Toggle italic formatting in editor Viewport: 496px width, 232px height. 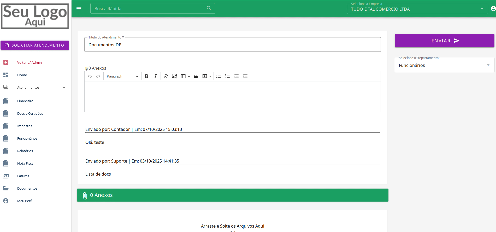[155, 76]
